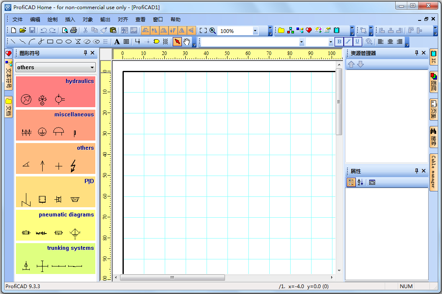Toggle pin on 资源管理器 panel
The width and height of the screenshot is (442, 294).
point(416,53)
